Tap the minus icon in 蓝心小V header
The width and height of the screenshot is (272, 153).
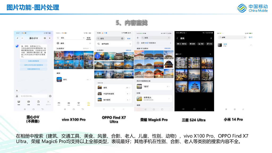tap(22, 38)
